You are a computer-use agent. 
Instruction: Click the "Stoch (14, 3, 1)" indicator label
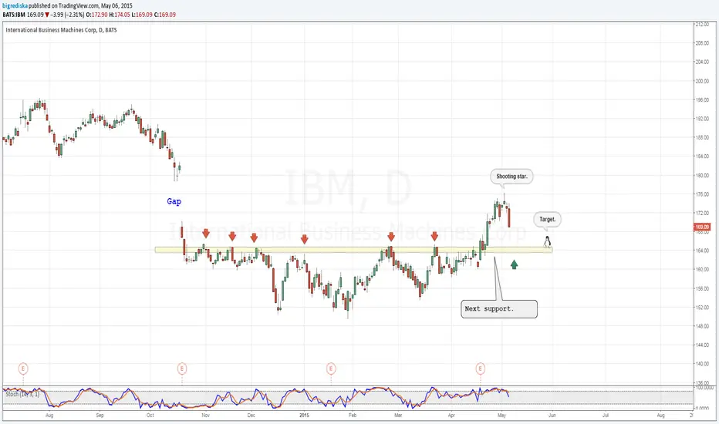point(22,394)
